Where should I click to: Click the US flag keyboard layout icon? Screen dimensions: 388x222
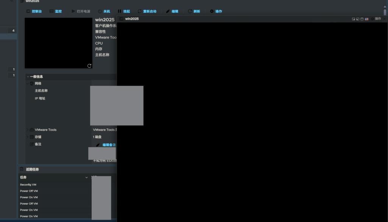pyautogui.click(x=367, y=19)
